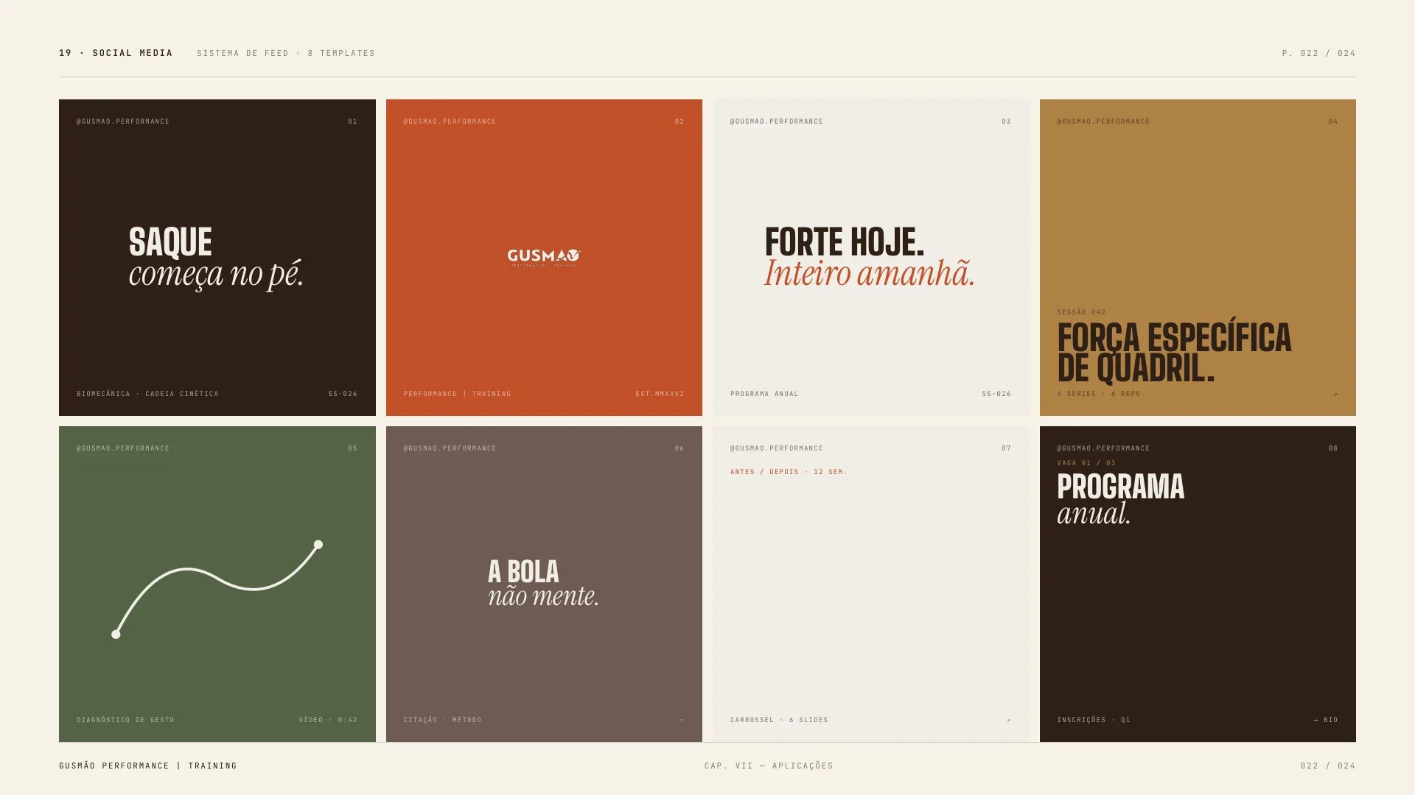Select the 'SAQUE começa no pé.' headline
1415x795 pixels.
[x=216, y=258]
